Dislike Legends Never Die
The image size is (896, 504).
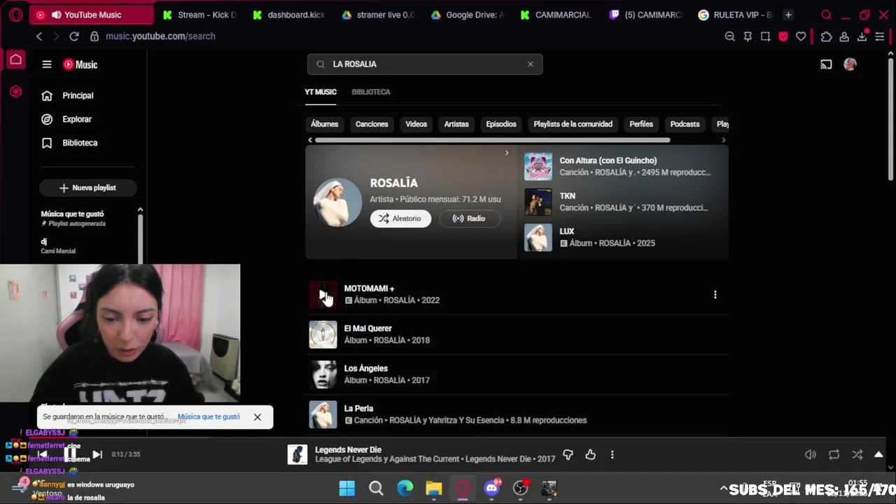coord(568,454)
